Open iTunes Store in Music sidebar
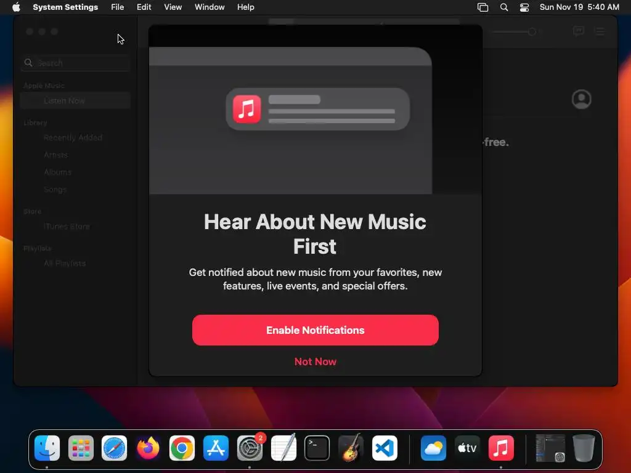The height and width of the screenshot is (473, 631). 67,227
